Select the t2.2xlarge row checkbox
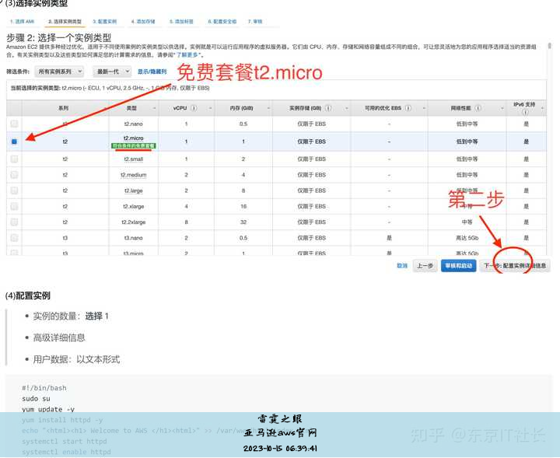This screenshot has height=458, width=560. tap(14, 222)
